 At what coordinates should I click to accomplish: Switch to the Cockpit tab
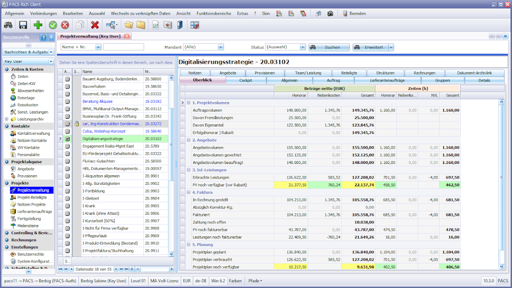pyautogui.click(x=246, y=80)
